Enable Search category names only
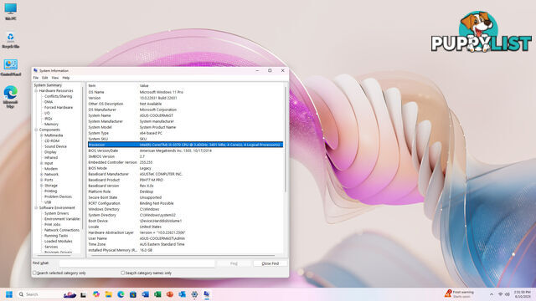This screenshot has width=536, height=301. tap(123, 273)
